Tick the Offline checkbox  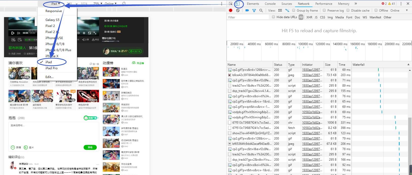376,10
